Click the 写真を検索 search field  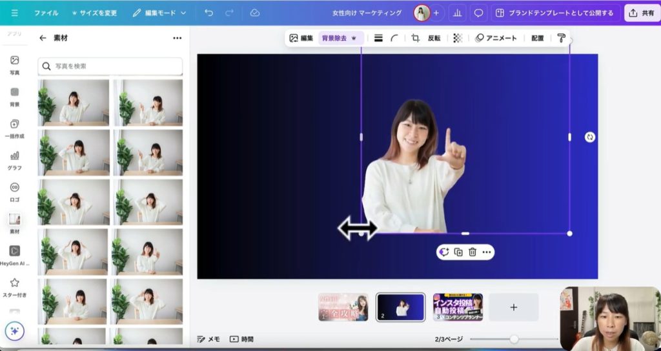[x=110, y=66]
